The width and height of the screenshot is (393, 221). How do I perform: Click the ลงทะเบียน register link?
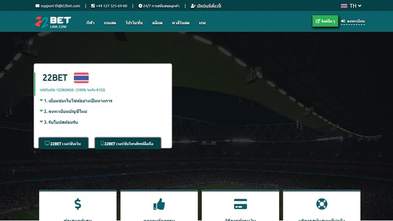click(353, 22)
